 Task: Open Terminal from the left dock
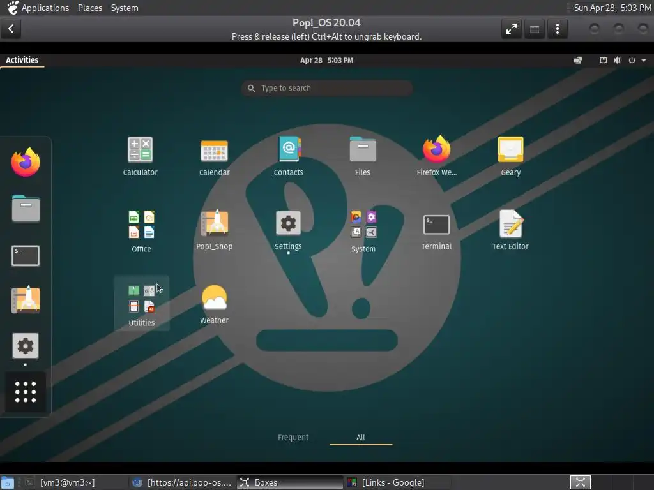pos(26,255)
